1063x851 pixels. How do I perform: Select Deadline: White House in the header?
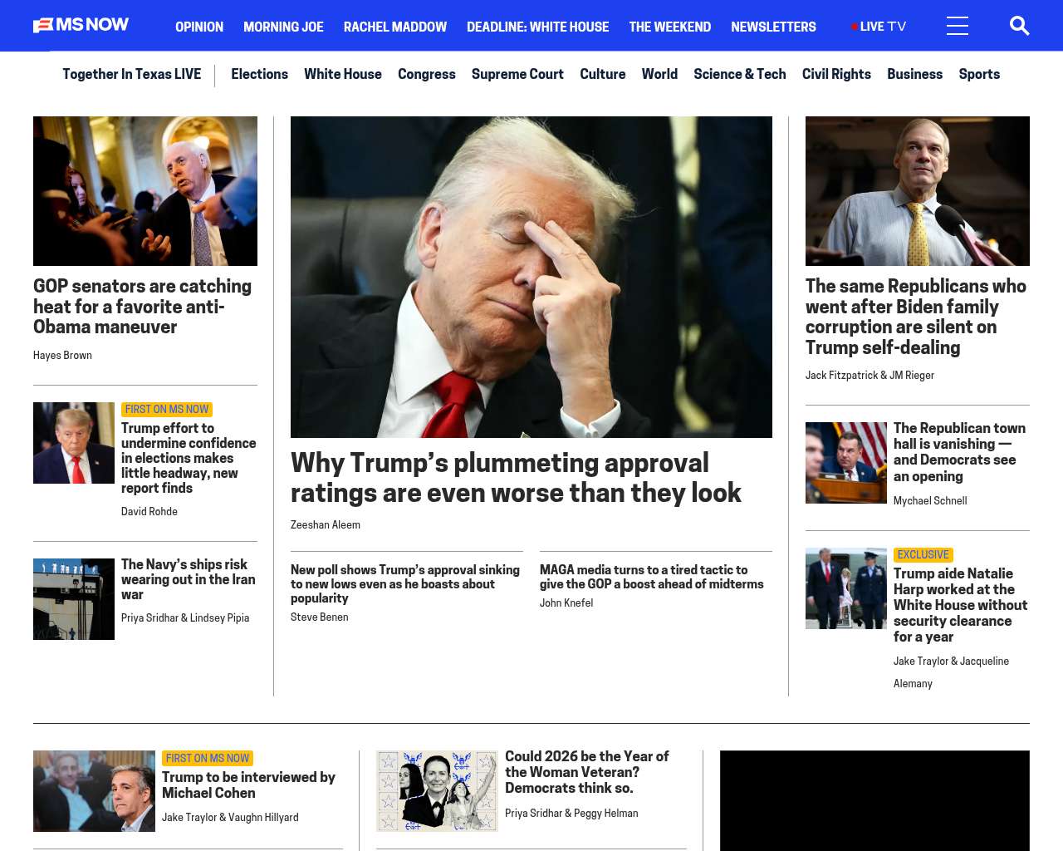pyautogui.click(x=538, y=27)
